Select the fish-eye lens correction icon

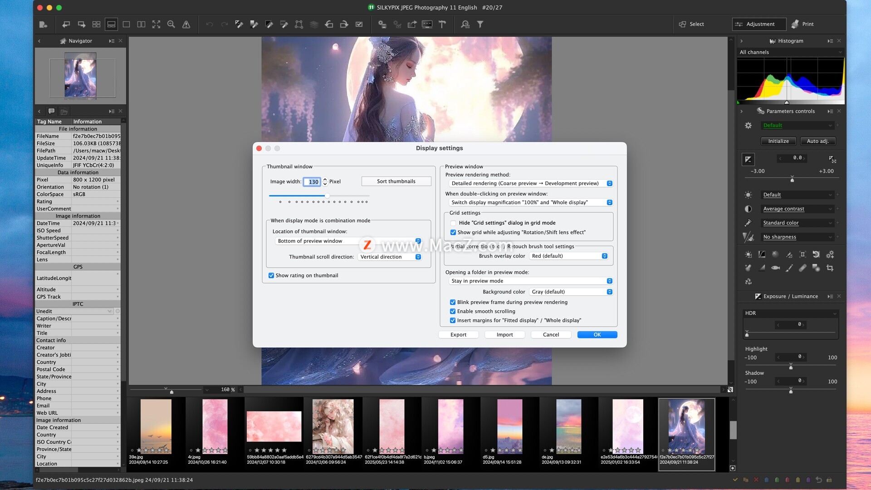pyautogui.click(x=776, y=268)
